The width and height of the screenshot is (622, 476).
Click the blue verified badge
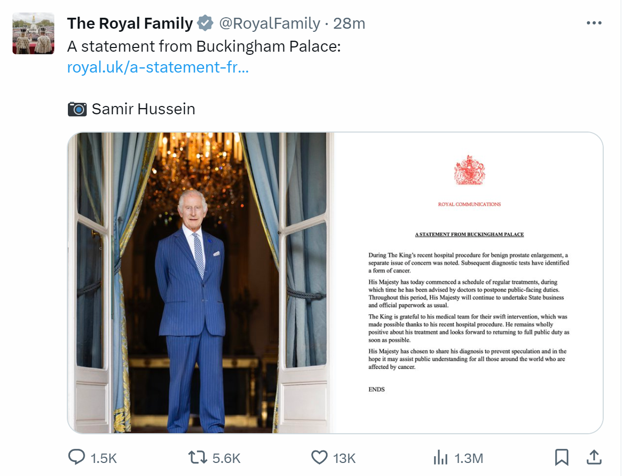[205, 23]
